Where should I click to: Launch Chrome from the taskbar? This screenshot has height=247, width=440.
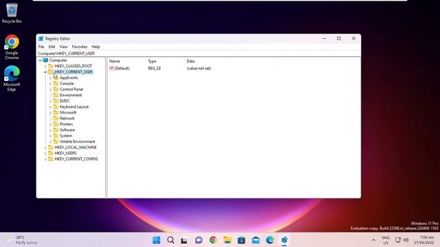pos(213,240)
